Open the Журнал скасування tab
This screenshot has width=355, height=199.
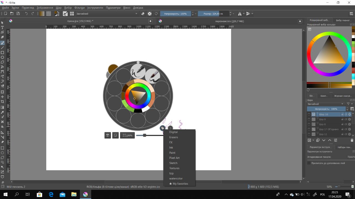[x=343, y=96]
